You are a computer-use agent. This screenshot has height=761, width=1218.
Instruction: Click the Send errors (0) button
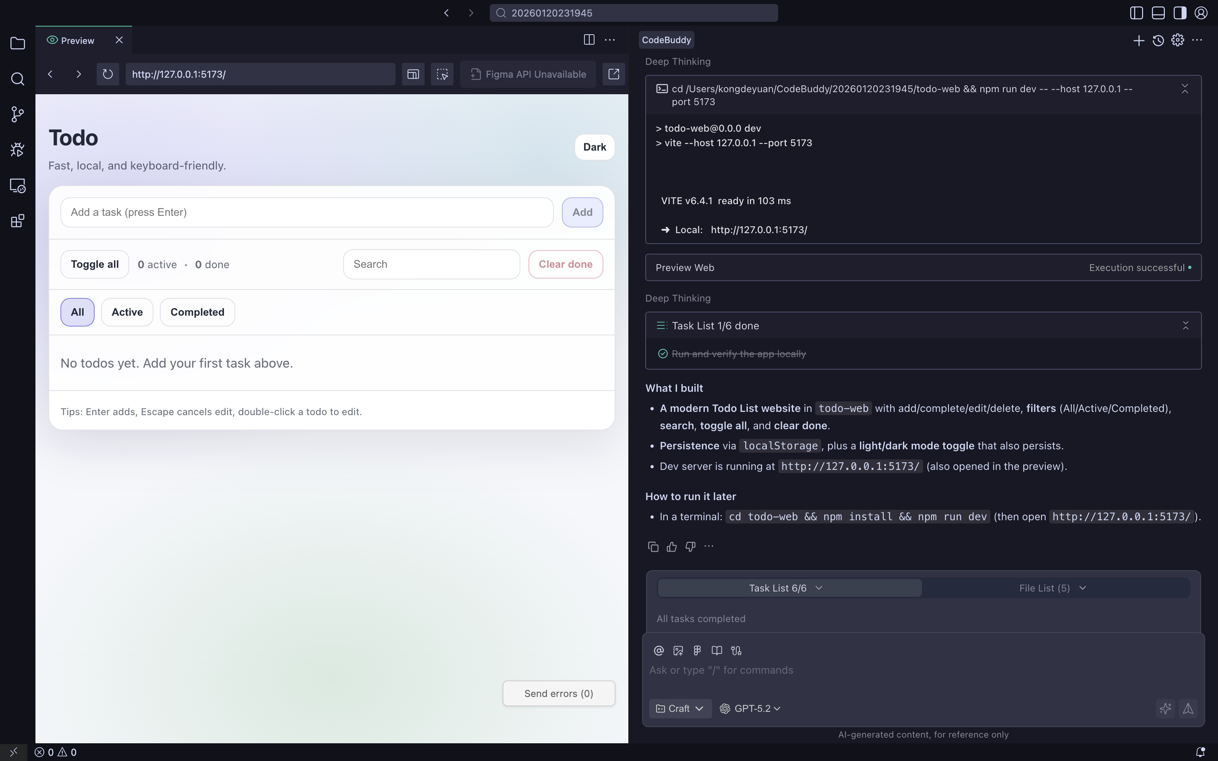pos(559,693)
